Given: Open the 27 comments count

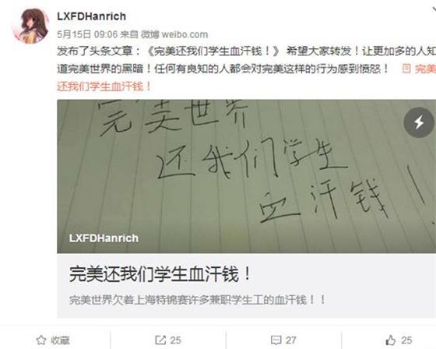Looking at the screenshot, I should (x=290, y=340).
